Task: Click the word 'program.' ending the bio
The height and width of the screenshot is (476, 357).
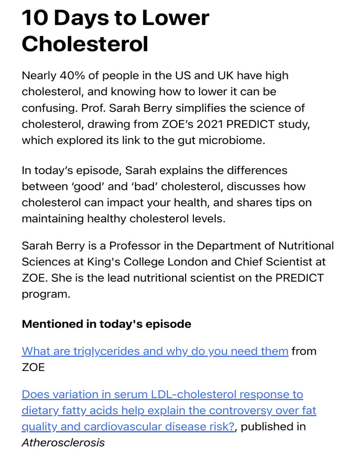Action: [x=46, y=294]
